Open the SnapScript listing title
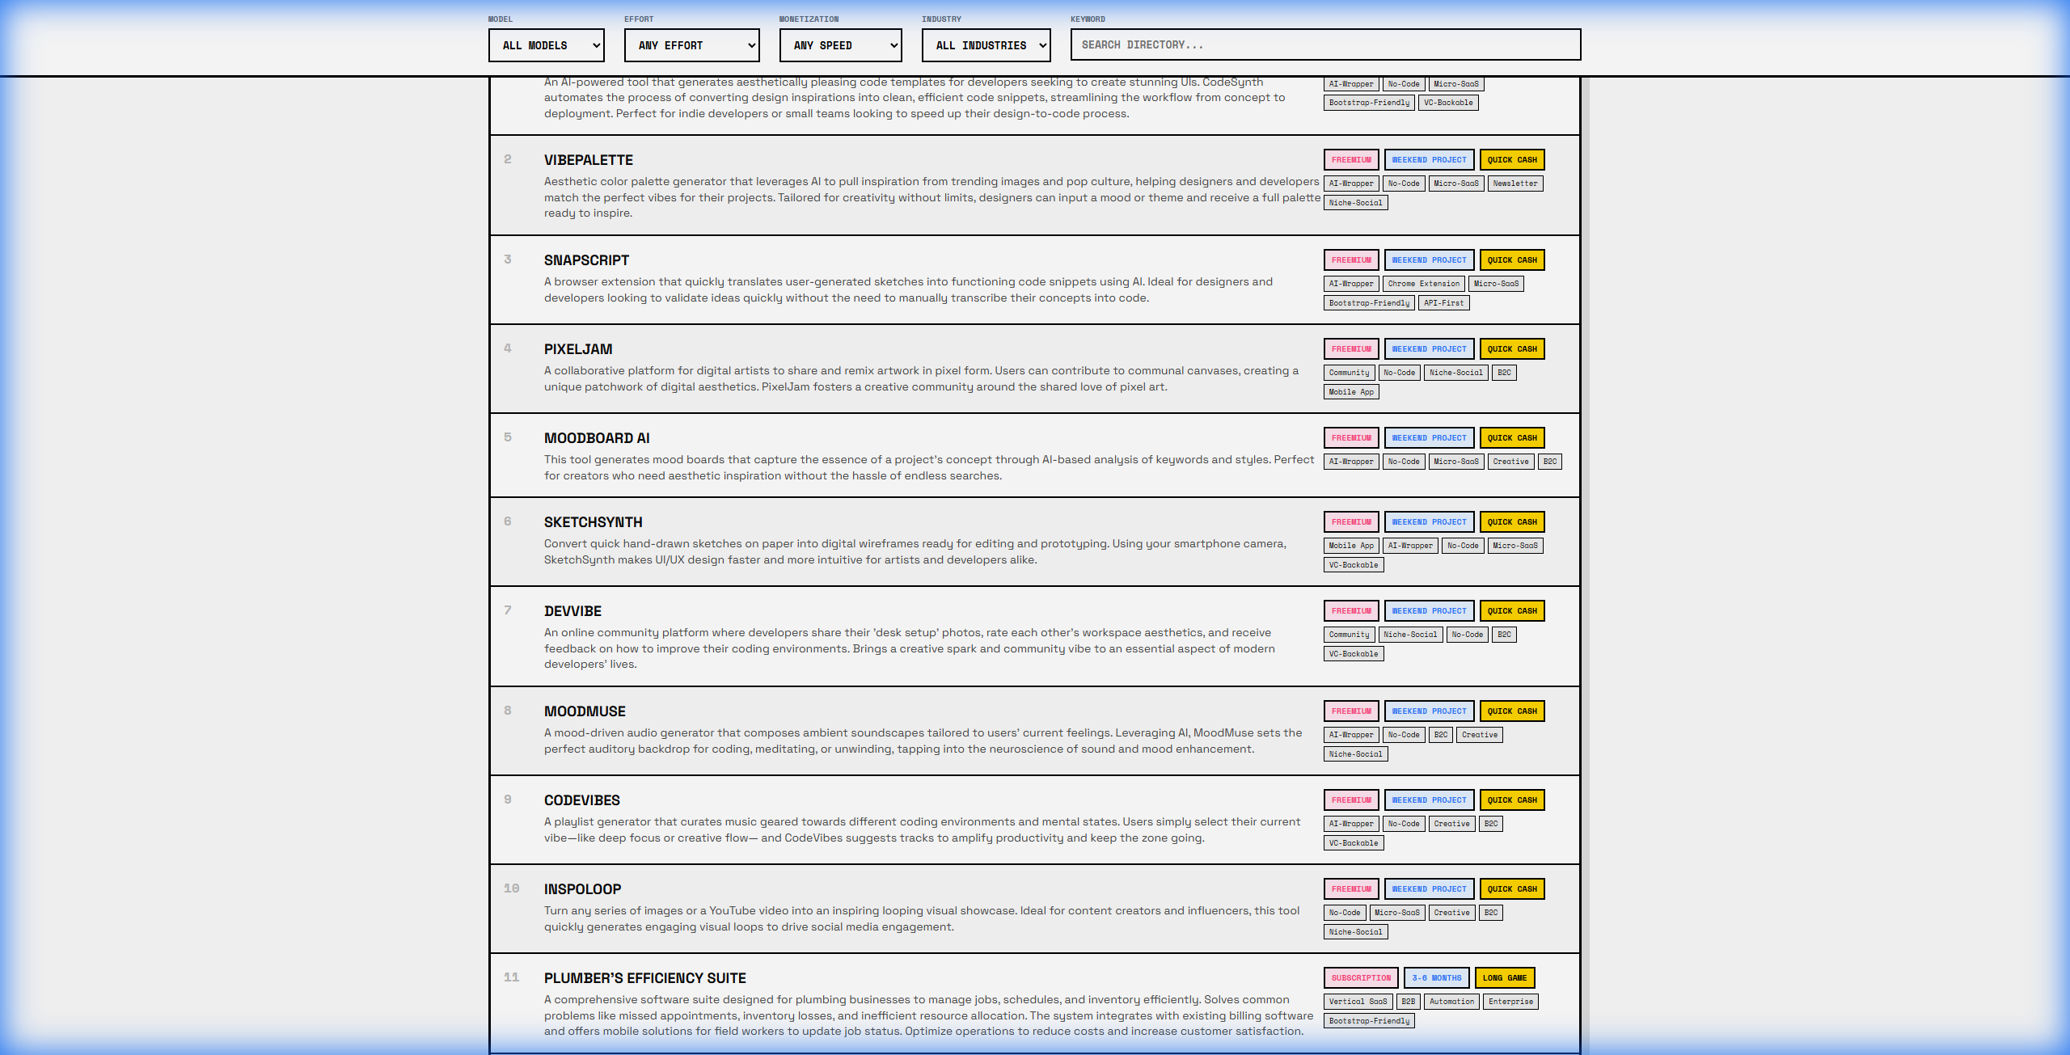Screen dimensions: 2070x1055 586,260
